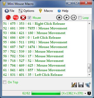Screen dimensions: 94x98
Task: Click the Mini Mouse Macro title bar icon
Action: pyautogui.click(x=4, y=4)
